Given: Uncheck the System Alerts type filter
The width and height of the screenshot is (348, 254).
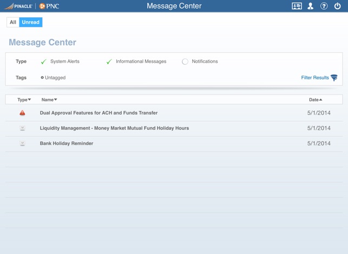Looking at the screenshot, I should [x=44, y=62].
